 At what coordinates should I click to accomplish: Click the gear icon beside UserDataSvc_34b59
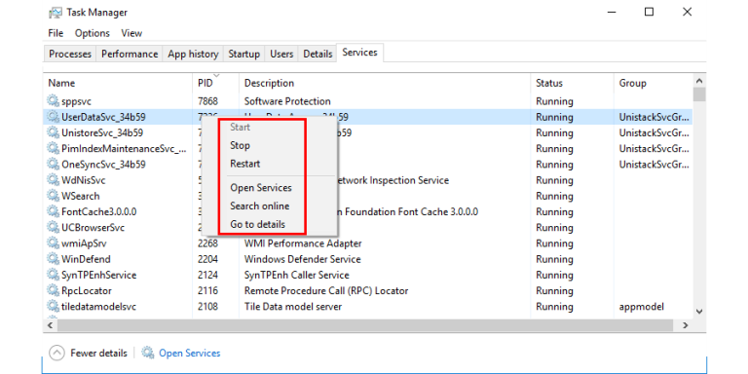pyautogui.click(x=53, y=117)
